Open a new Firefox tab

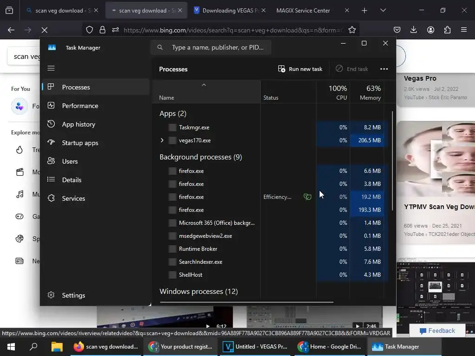click(365, 11)
